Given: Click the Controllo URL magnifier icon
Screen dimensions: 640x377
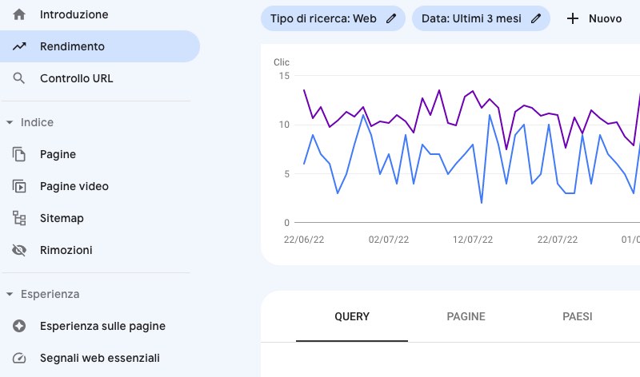Looking at the screenshot, I should [x=20, y=78].
